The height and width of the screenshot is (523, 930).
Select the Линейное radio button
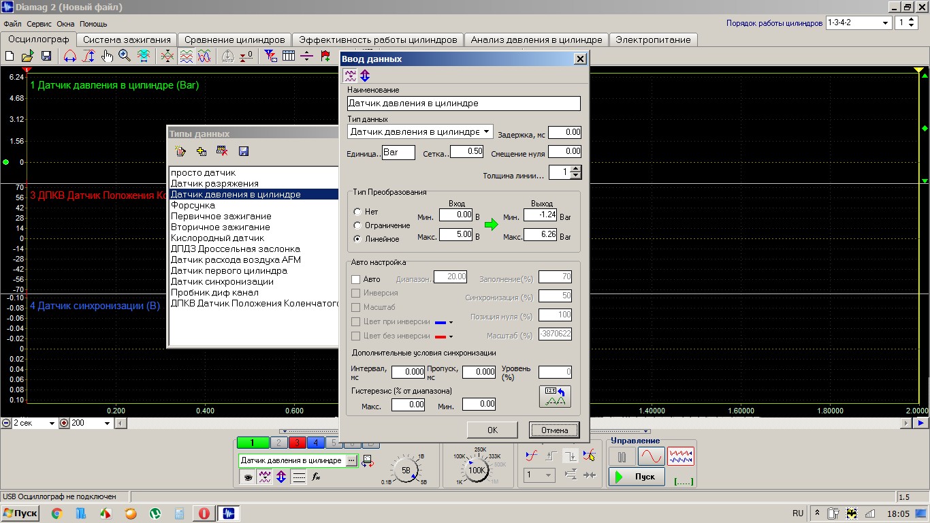click(357, 239)
